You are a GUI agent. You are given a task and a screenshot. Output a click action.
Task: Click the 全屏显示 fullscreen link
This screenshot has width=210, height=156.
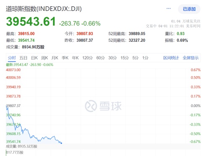(191, 58)
